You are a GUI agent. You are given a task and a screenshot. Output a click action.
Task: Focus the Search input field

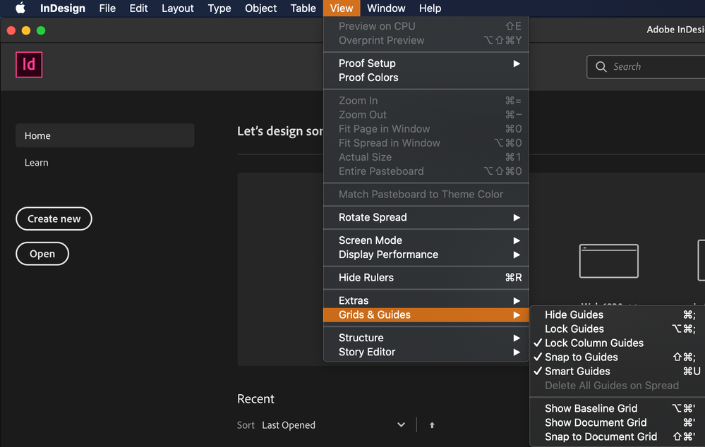tap(647, 67)
